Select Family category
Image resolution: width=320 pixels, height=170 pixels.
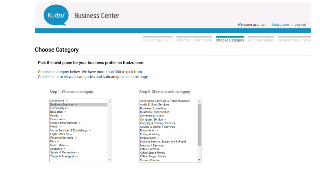click(x=78, y=116)
